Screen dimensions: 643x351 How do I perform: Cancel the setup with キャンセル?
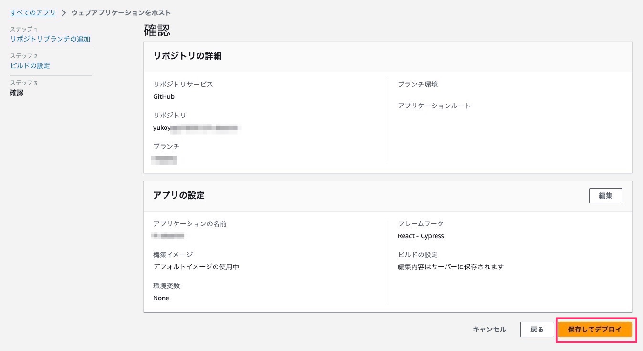pos(489,330)
